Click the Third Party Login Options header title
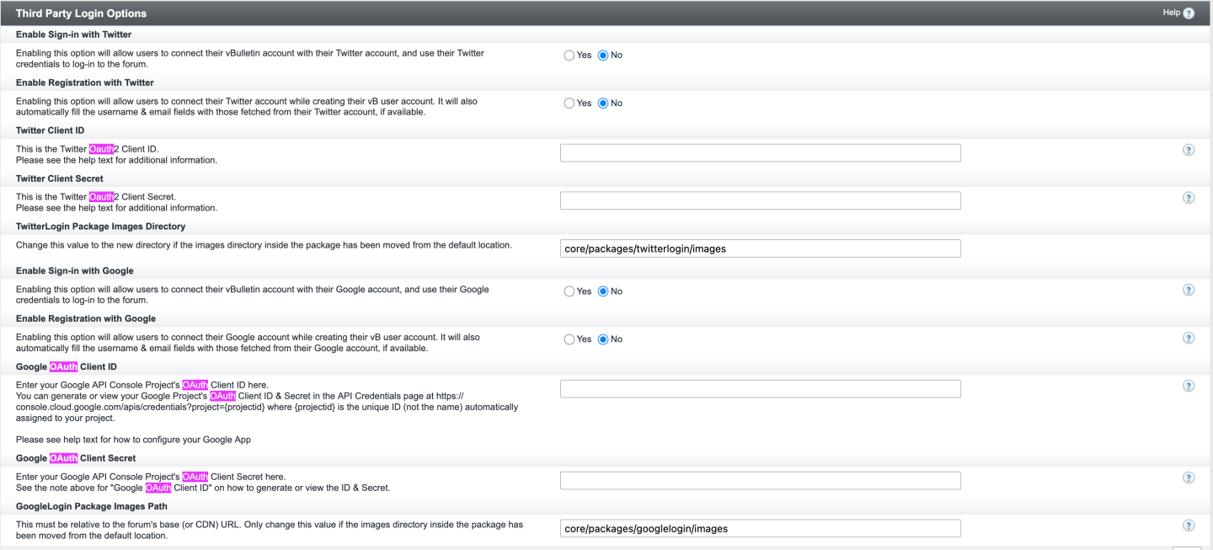The height and width of the screenshot is (550, 1213). tap(81, 13)
